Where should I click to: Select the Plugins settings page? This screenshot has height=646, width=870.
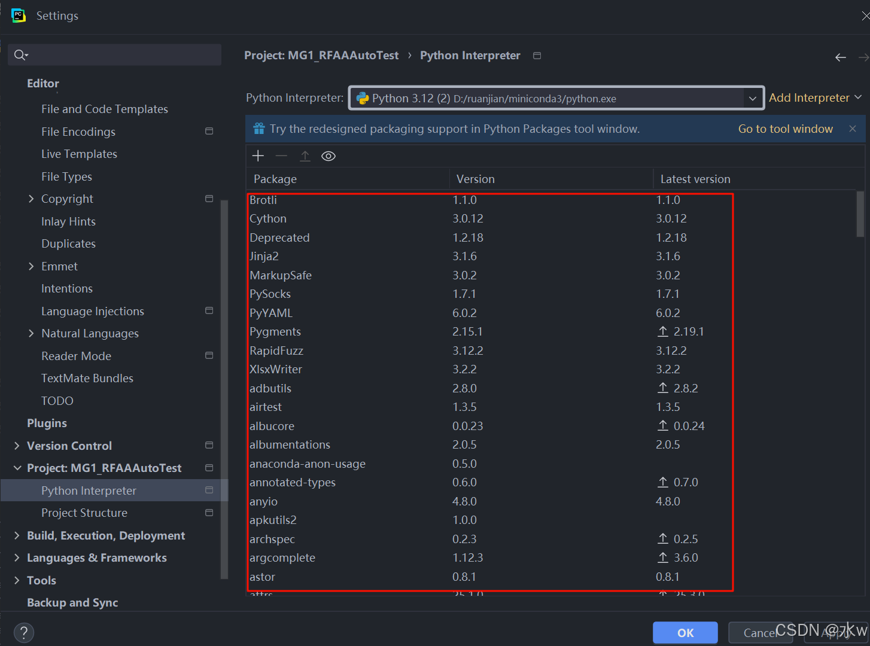pyautogui.click(x=47, y=423)
